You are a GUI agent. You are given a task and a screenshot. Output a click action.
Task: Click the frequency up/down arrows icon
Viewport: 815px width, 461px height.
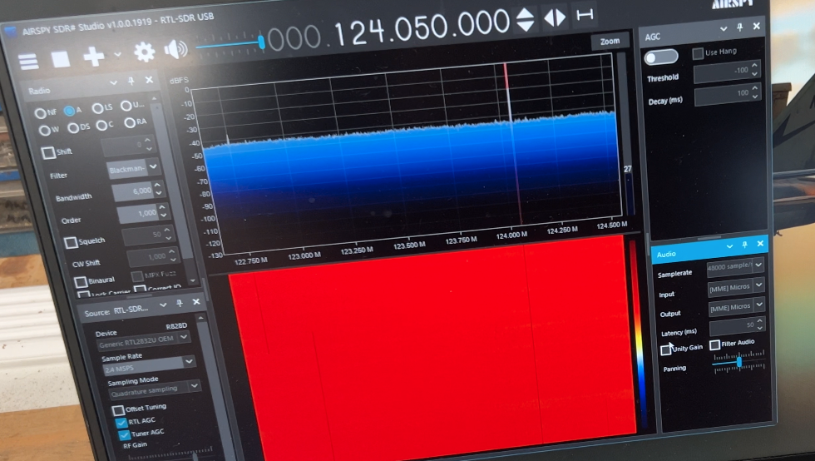point(526,20)
